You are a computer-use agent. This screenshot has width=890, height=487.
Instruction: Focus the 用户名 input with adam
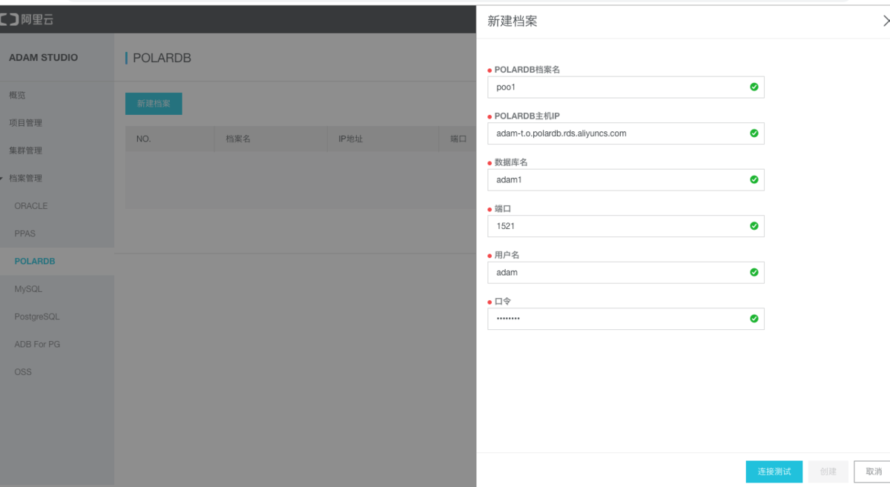tap(625, 272)
